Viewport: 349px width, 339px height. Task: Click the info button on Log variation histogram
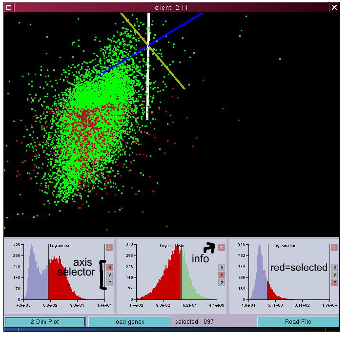(334, 248)
